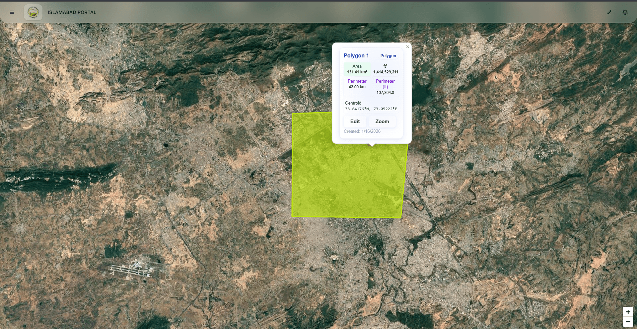The height and width of the screenshot is (329, 637).
Task: Click the Zoom button in the popup
Action: point(382,122)
